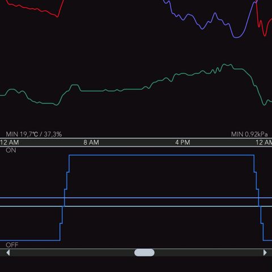Click the OFF label of the lower chart
Image resolution: width=272 pixels, height=272 pixels.
coord(12,245)
